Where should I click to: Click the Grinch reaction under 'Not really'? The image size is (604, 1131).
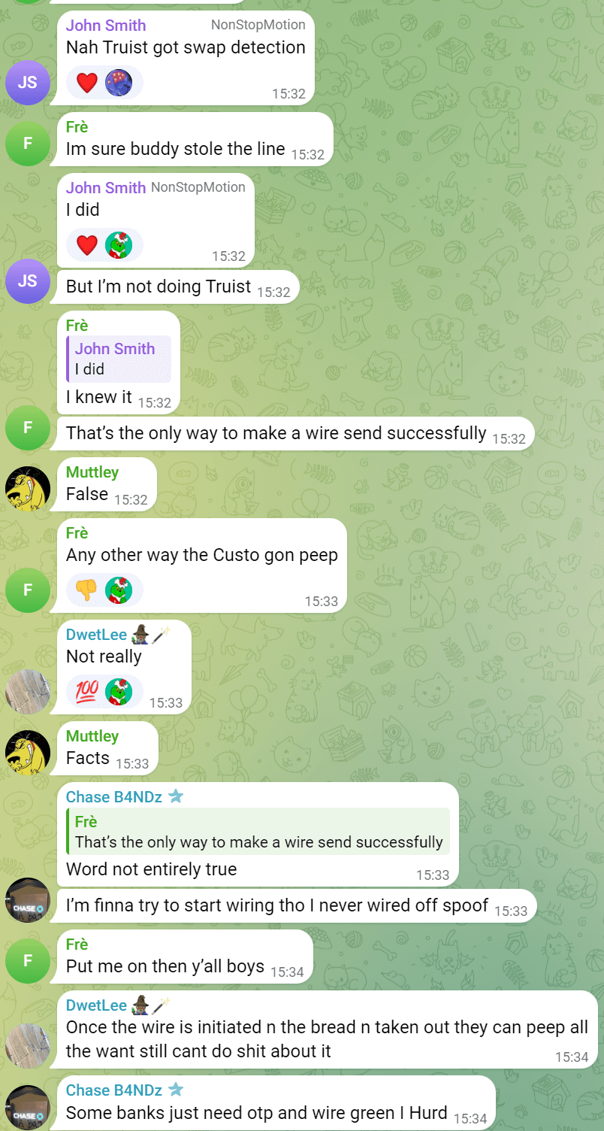pos(119,692)
